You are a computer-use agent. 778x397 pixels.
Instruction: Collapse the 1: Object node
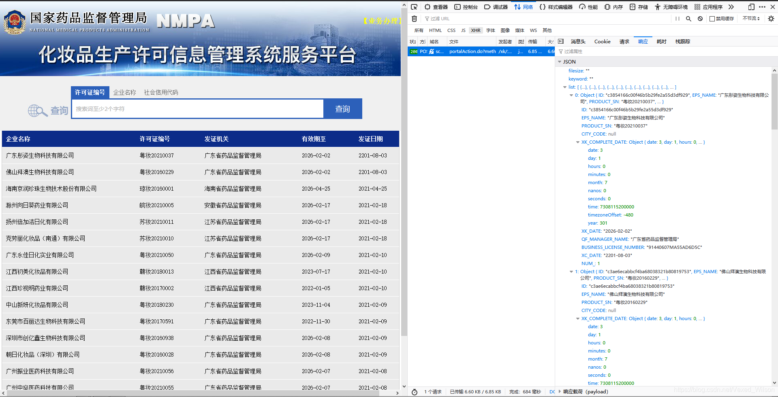(571, 272)
